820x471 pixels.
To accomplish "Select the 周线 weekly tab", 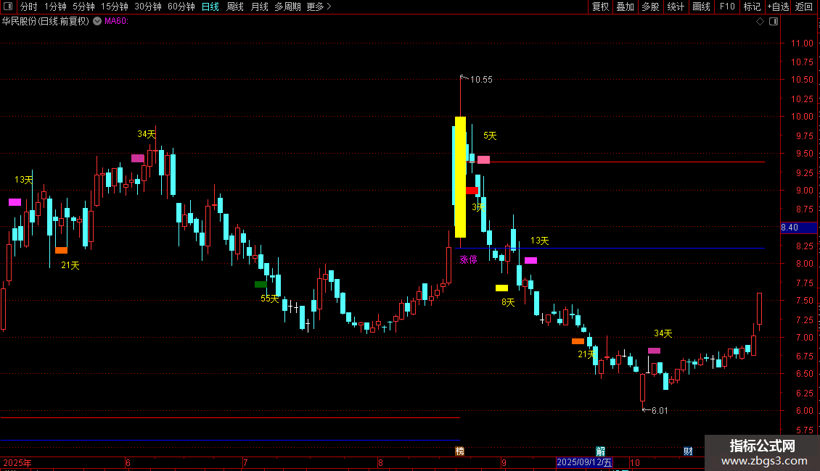I will coord(235,7).
